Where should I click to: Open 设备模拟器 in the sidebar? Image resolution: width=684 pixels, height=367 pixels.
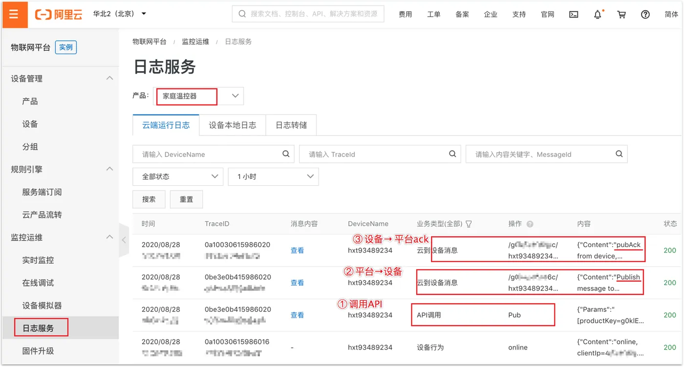click(x=42, y=306)
